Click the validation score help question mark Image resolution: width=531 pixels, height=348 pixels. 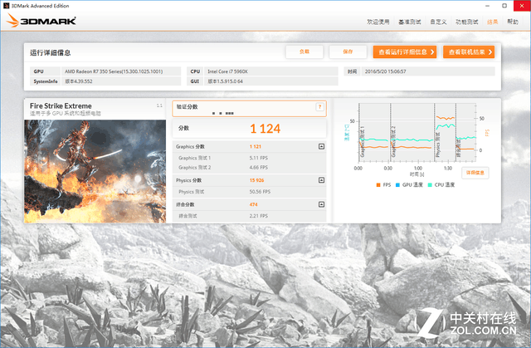click(320, 107)
